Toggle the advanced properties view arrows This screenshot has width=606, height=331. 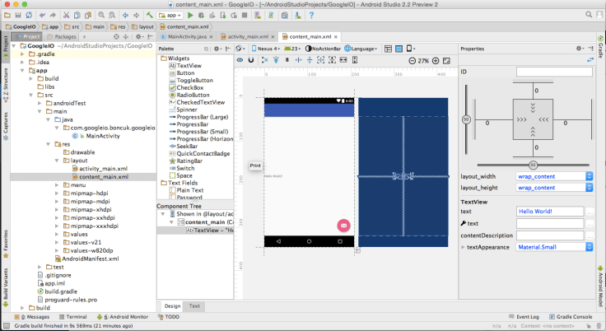coord(590,59)
